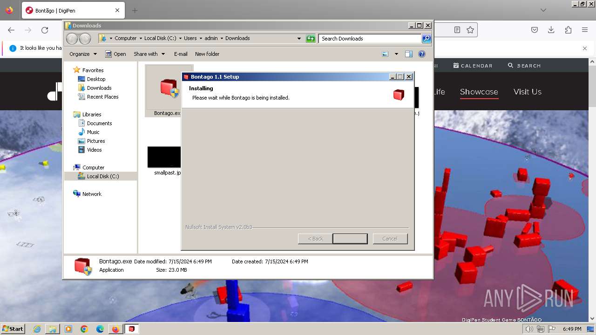The height and width of the screenshot is (335, 596).
Task: Expand the view options dropdown arrow
Action: pyautogui.click(x=396, y=54)
